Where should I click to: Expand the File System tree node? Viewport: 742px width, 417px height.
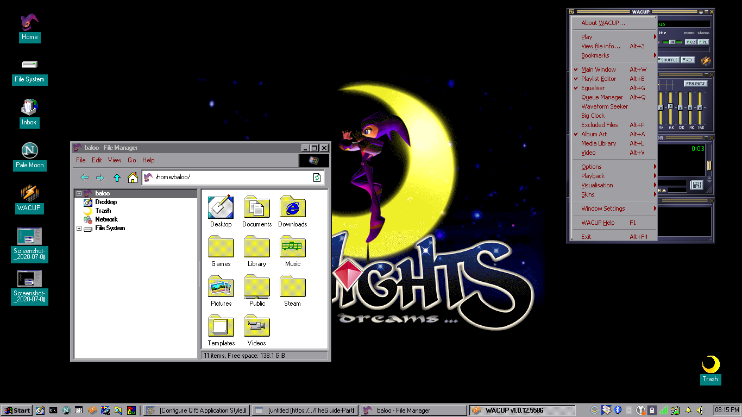[x=79, y=228]
